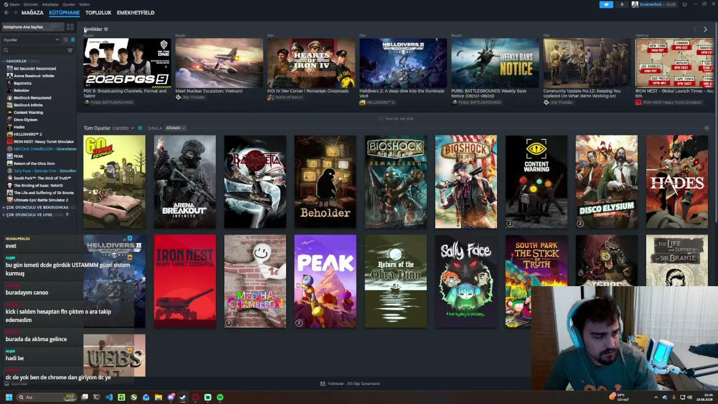
Task: Open the Weekly Bans Notice news thumbnail
Action: tap(495, 63)
